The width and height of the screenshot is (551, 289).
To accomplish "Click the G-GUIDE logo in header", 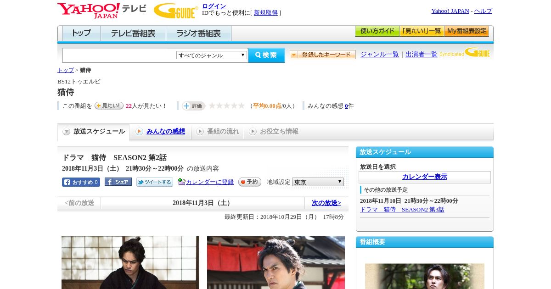I will tap(176, 11).
